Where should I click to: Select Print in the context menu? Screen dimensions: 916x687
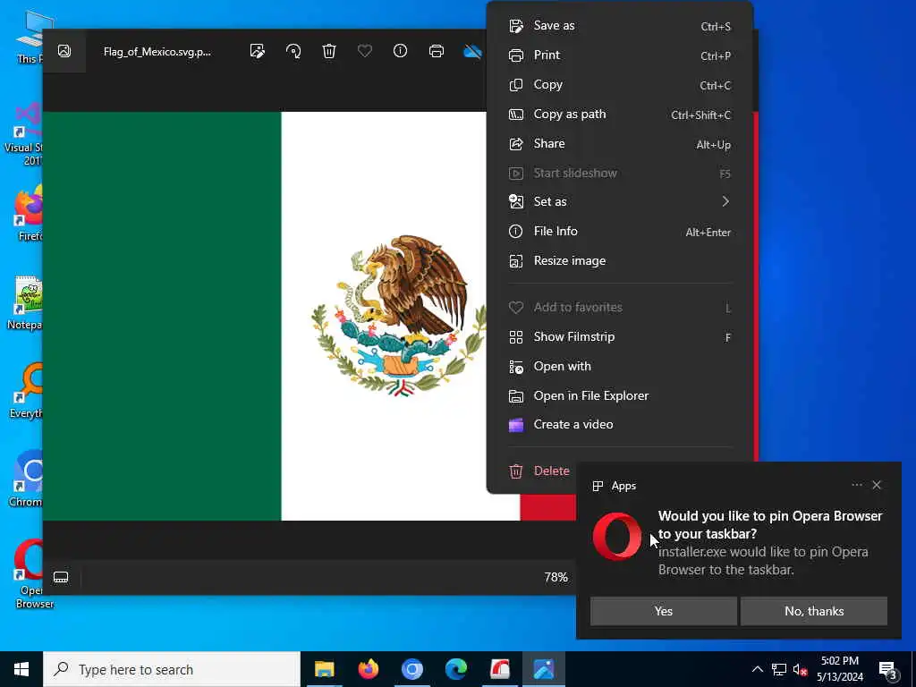[620, 55]
